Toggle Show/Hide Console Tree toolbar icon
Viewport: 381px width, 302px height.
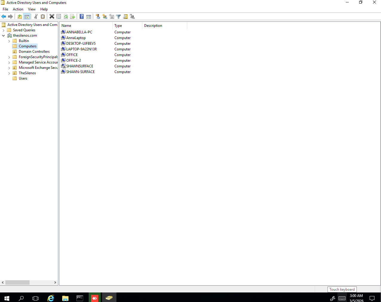pos(27,16)
